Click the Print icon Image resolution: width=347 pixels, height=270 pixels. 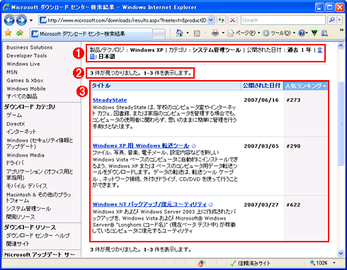[215, 33]
